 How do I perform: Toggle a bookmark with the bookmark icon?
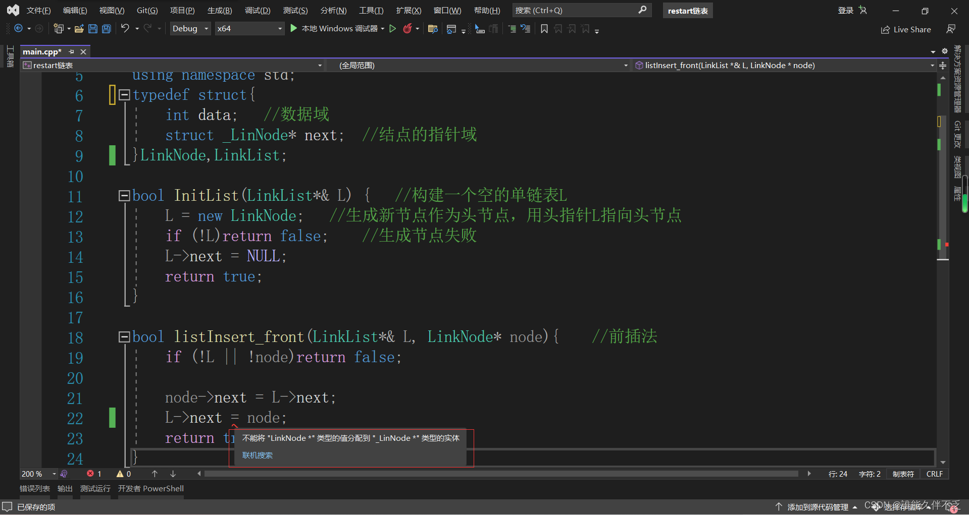(544, 29)
